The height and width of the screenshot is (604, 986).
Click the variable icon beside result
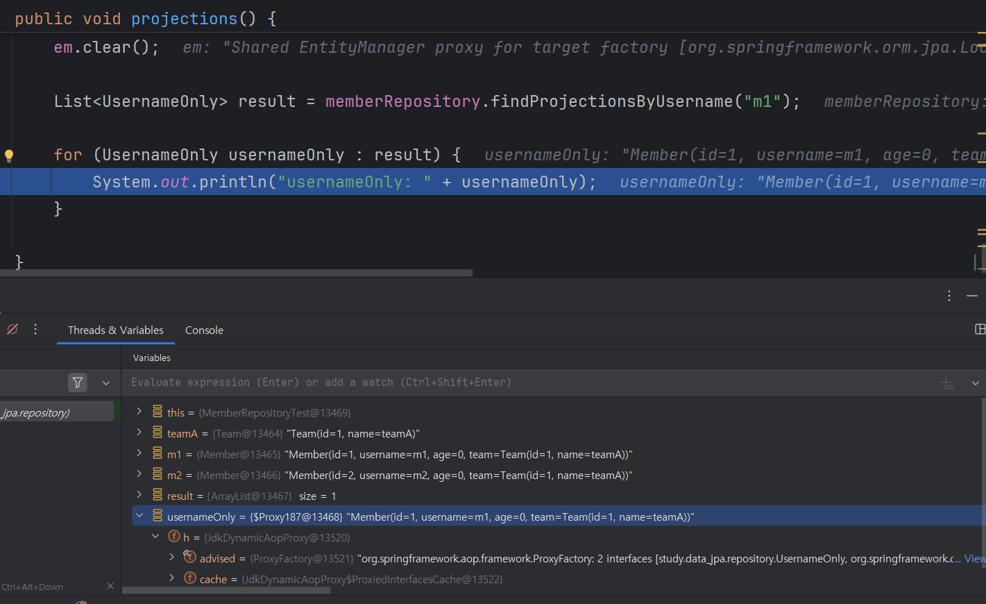(158, 495)
